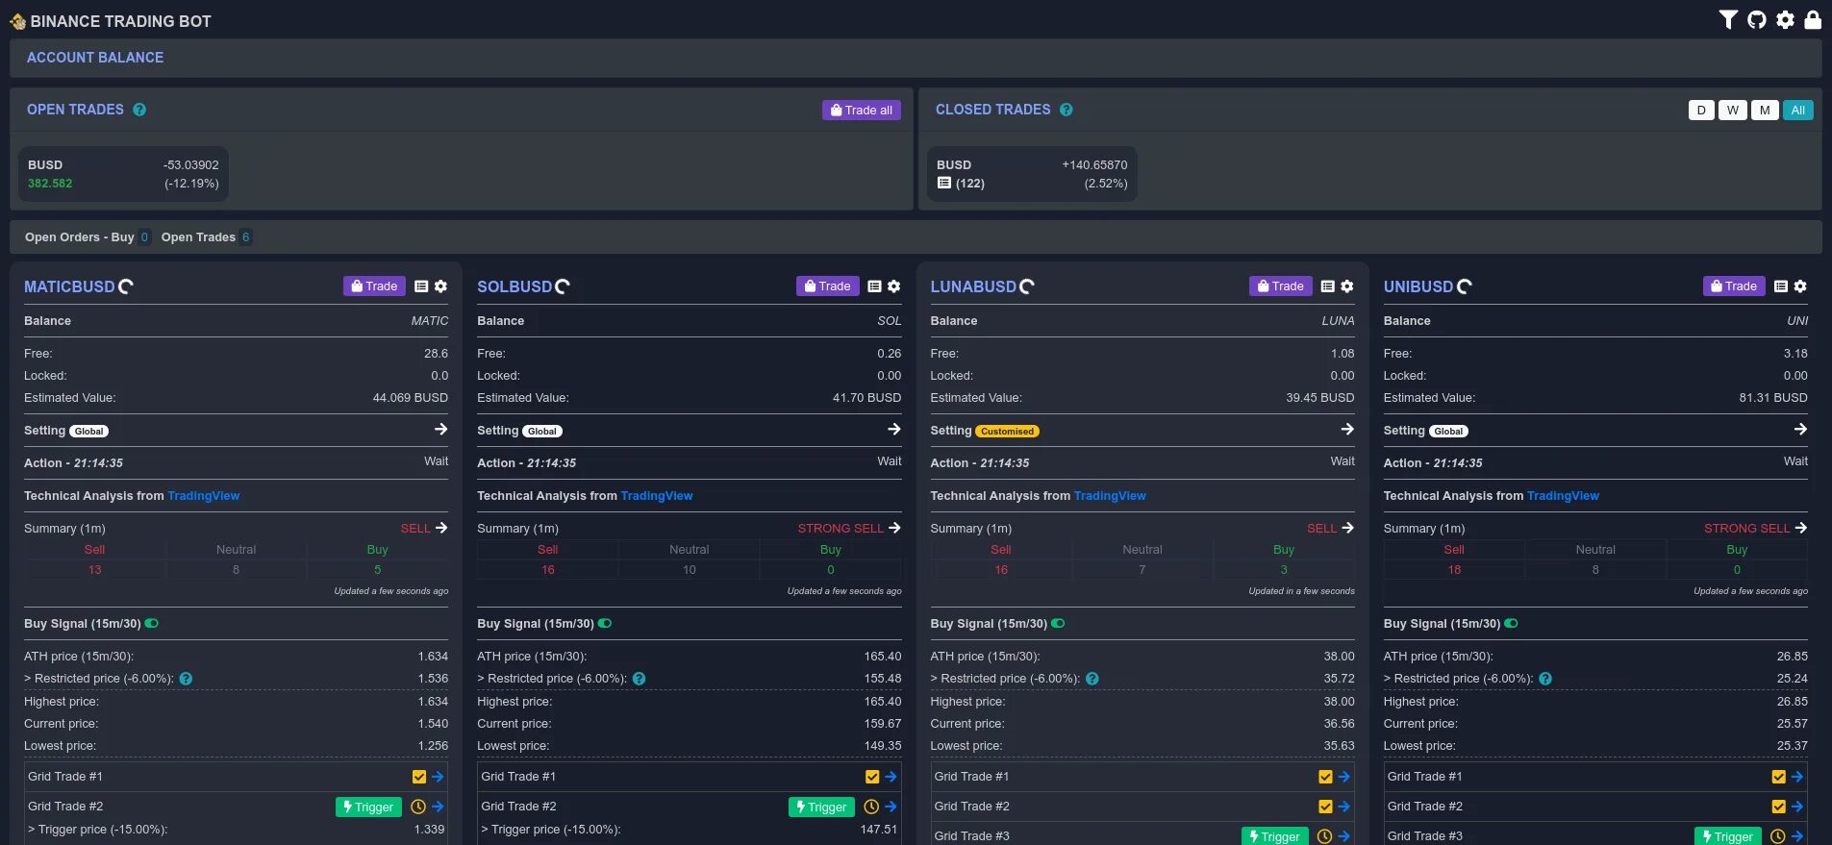Open UNIBUSD symbol settings gear
Viewport: 1832px width, 845px height.
(1800, 286)
